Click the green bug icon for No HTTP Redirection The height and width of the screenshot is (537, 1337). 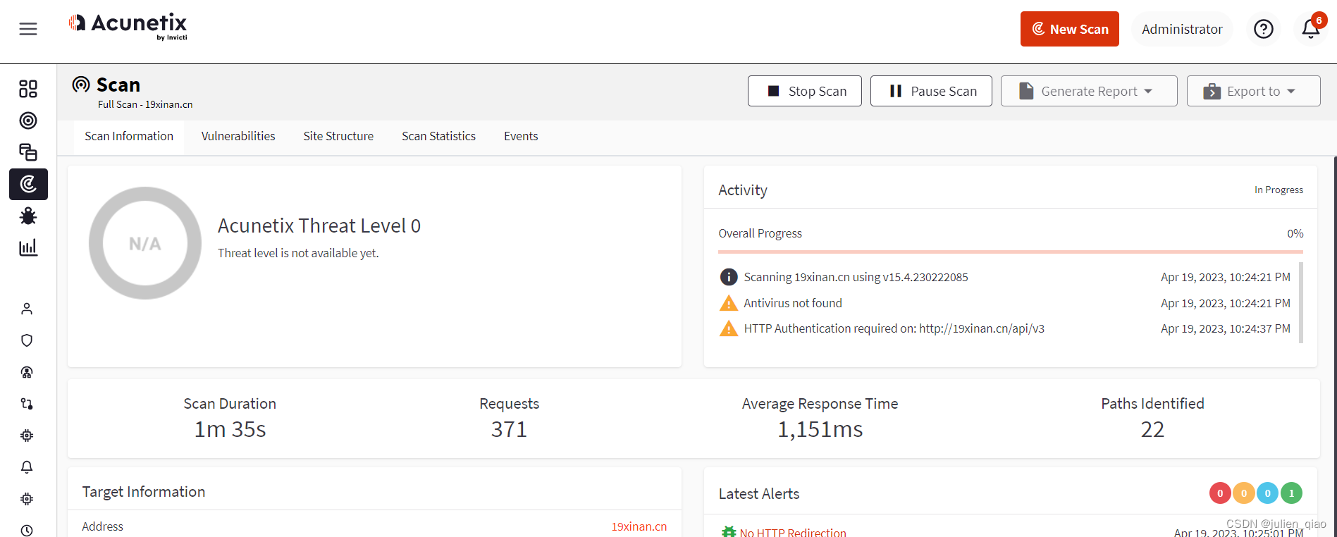(x=728, y=532)
